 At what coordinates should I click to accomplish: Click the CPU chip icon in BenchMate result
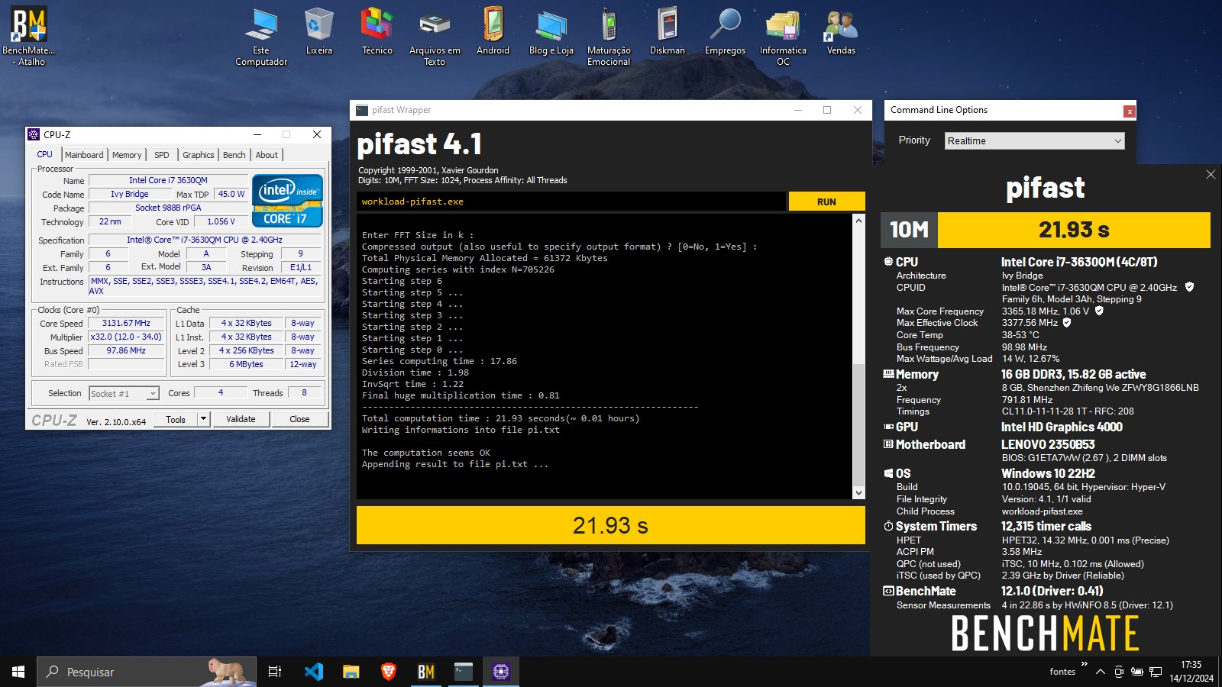click(x=888, y=262)
